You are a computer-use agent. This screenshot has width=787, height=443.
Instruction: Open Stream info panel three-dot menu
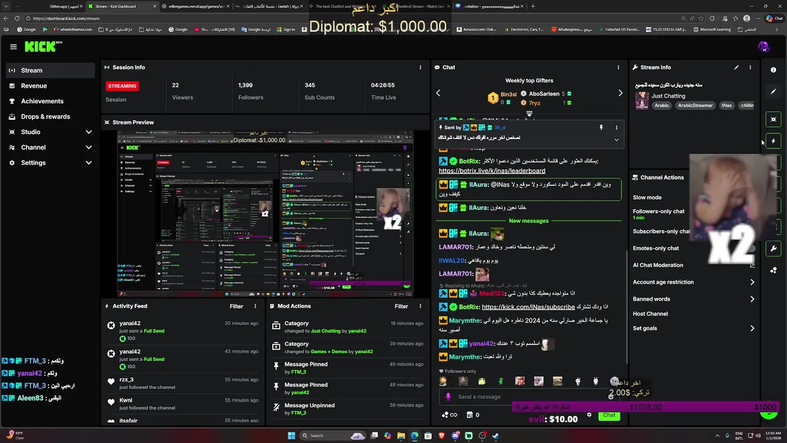(750, 67)
